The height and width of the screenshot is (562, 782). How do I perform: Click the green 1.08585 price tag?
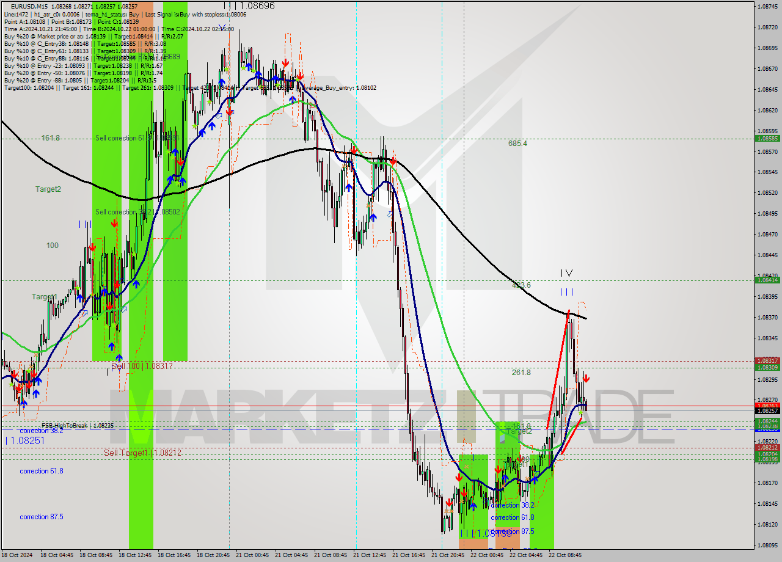[x=767, y=138]
